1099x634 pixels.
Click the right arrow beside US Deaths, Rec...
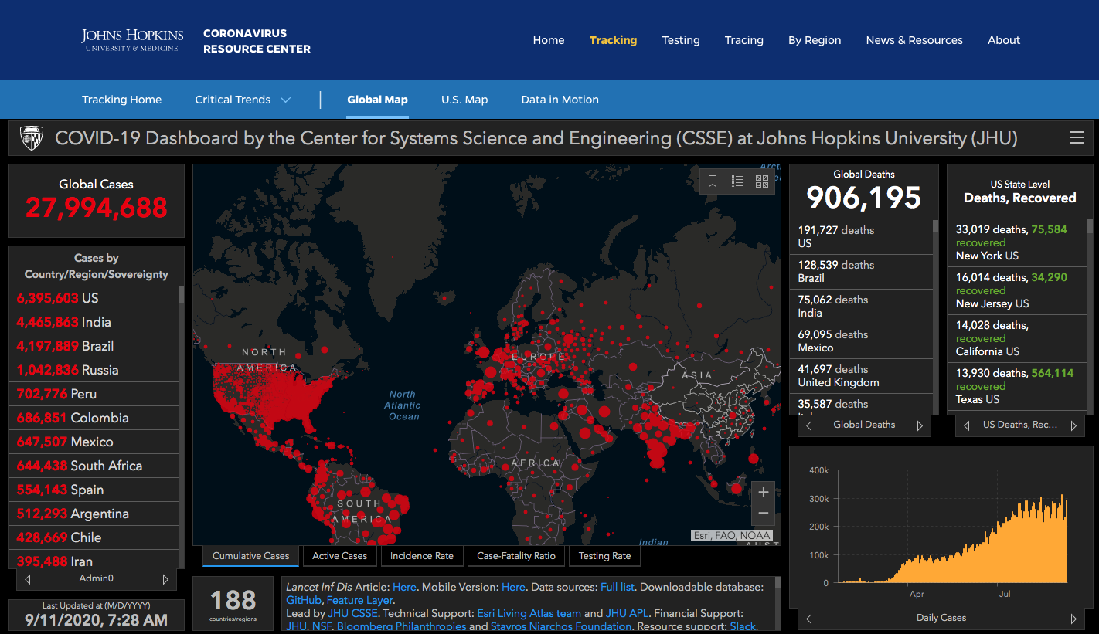pos(1073,425)
